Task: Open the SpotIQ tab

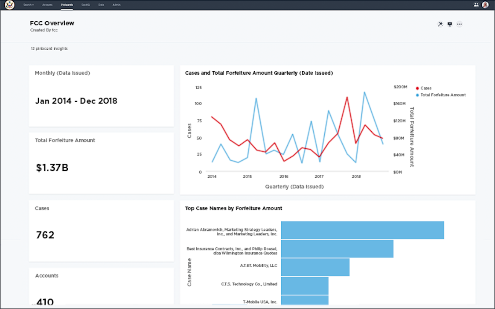Action: point(85,5)
